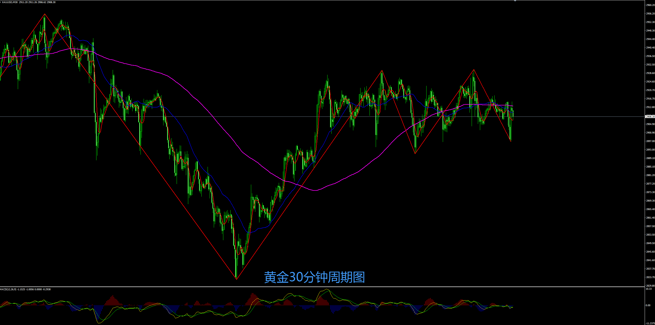The height and width of the screenshot is (325, 655).
Task: Click price scale value 2829.80
Action: 650,286
